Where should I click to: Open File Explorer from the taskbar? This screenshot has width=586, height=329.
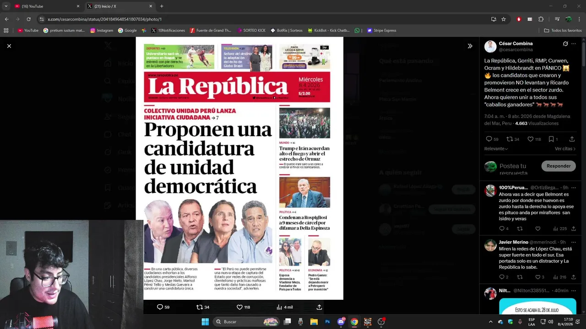pos(314,322)
